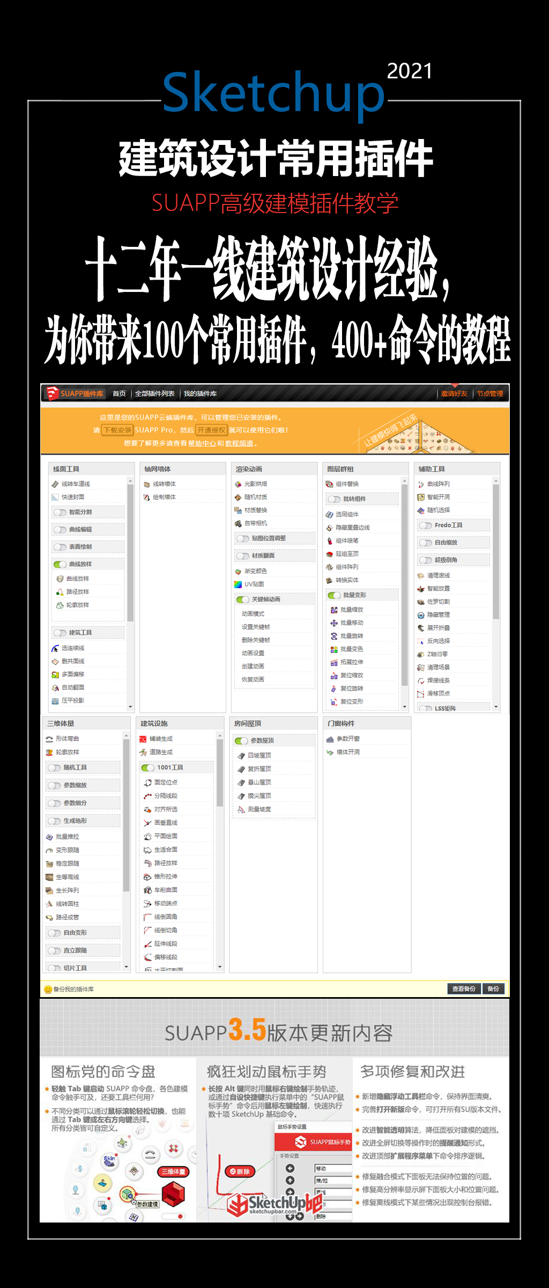Image resolution: width=549 pixels, height=1288 pixels.
Task: Click the 选连续线 tool icon
Action: (55, 648)
